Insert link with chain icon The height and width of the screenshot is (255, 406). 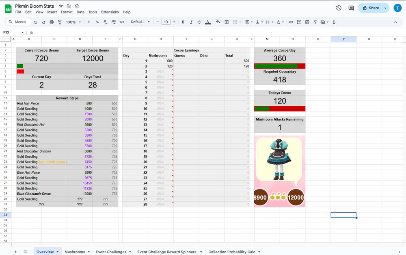pyautogui.click(x=291, y=22)
